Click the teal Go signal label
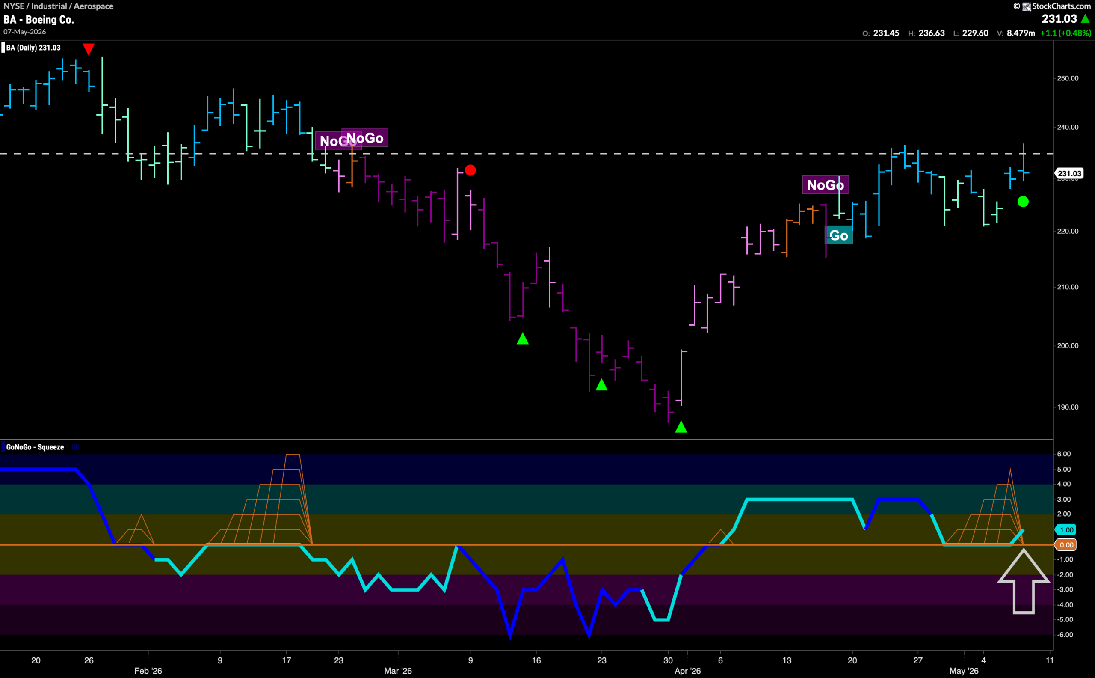 [839, 235]
